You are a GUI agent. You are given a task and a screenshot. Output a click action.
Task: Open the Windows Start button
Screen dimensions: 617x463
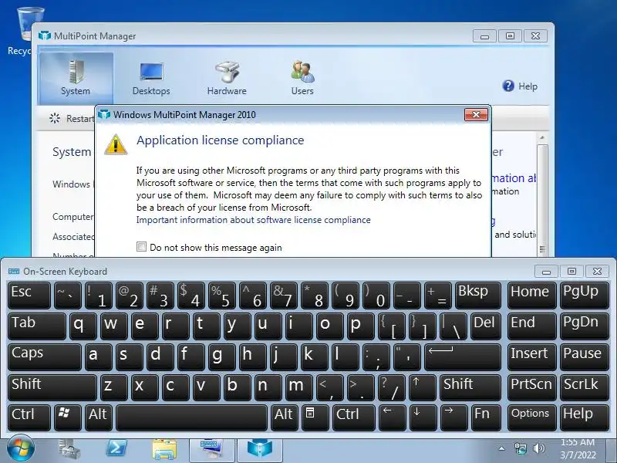tap(21, 448)
